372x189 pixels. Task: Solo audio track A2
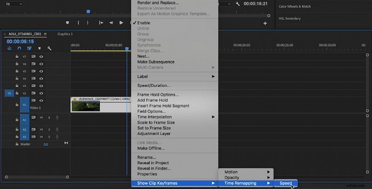click(49, 129)
